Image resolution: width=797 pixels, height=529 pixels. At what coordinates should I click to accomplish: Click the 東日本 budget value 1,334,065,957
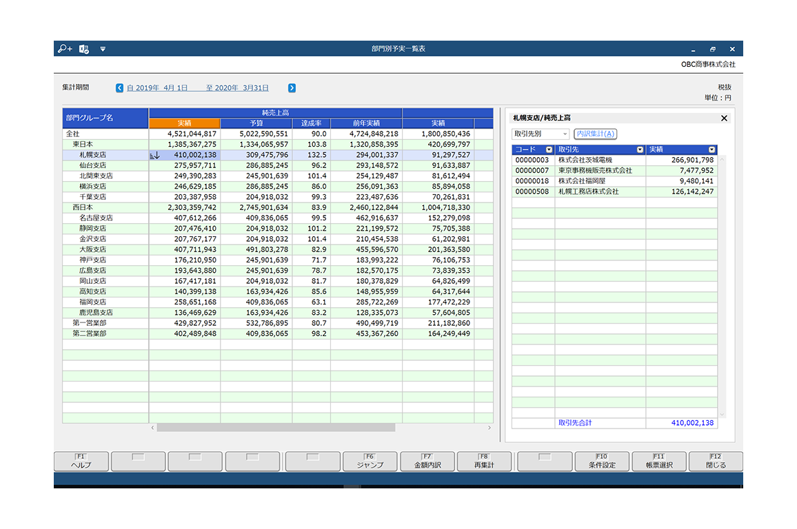point(264,145)
